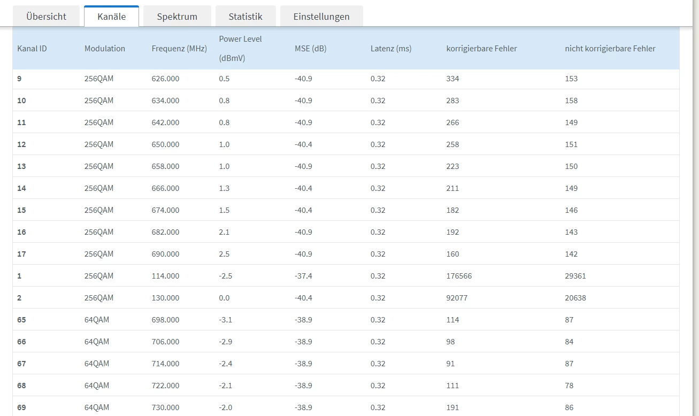Select the Kanäle tab

pyautogui.click(x=111, y=17)
